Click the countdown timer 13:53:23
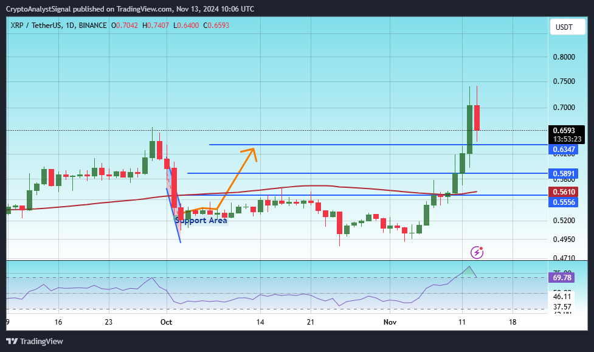594x352 pixels. (567, 139)
